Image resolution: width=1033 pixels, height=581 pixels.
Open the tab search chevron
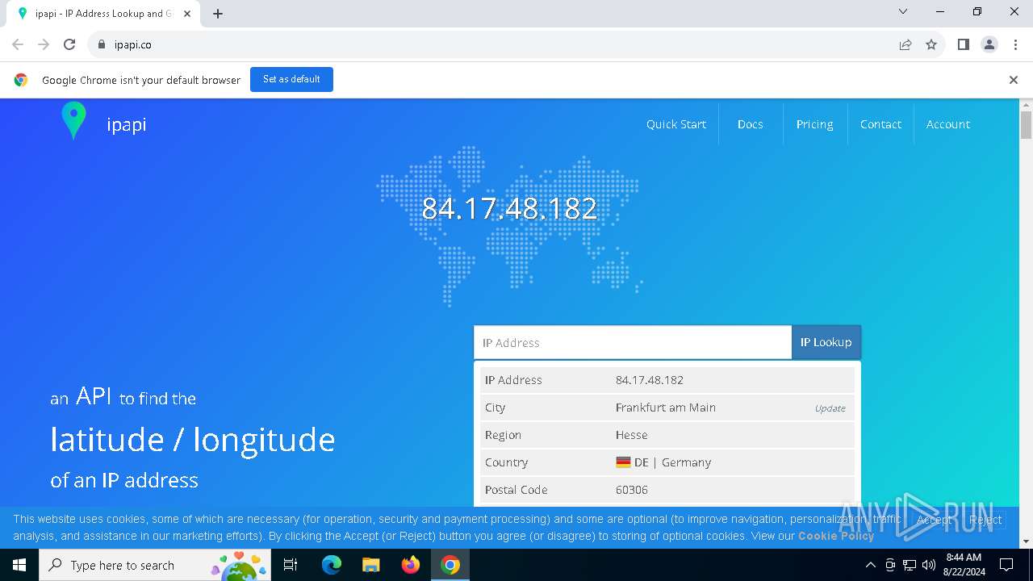(x=903, y=11)
